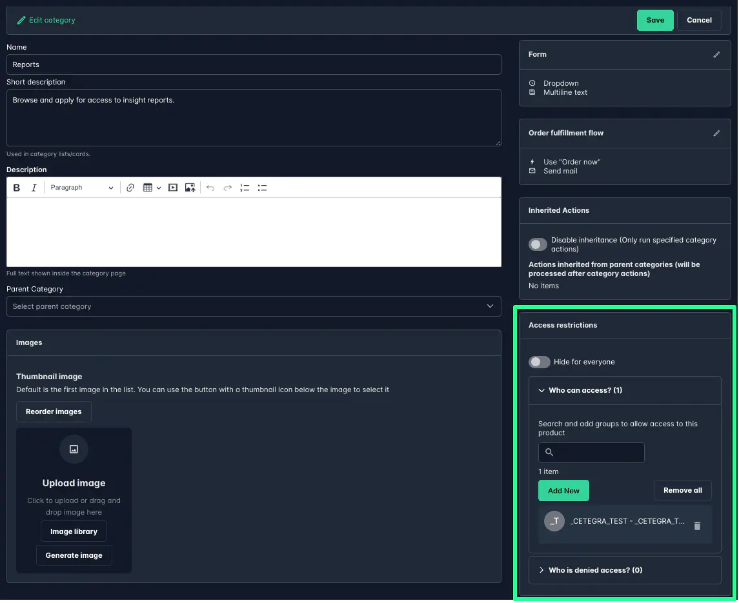Undo the last description edit
739x603 pixels.
pyautogui.click(x=211, y=187)
